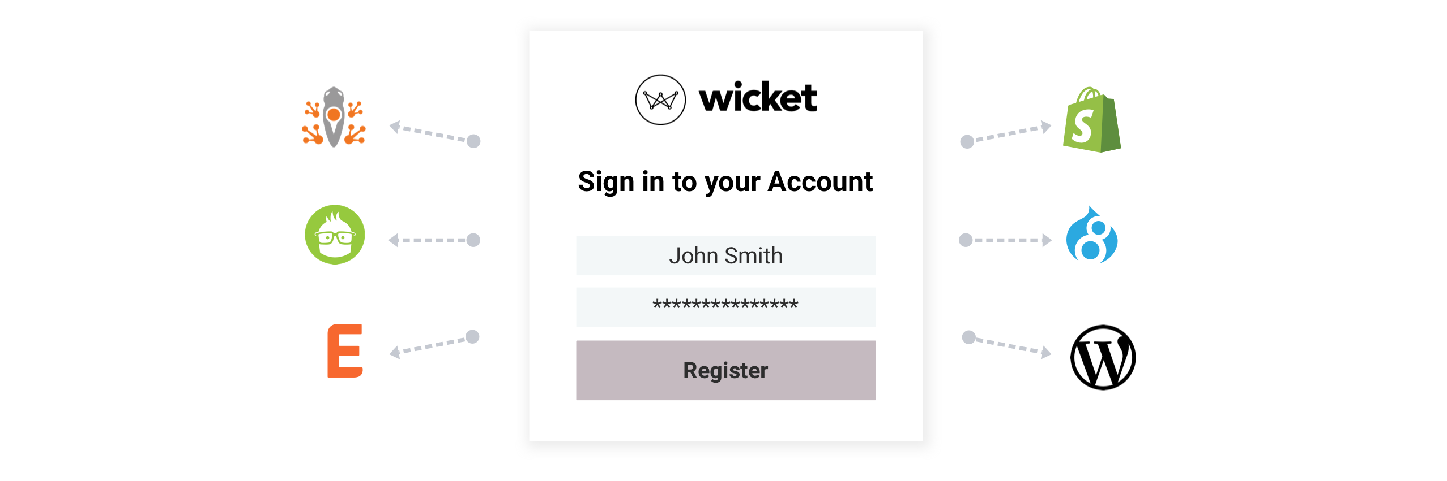1447x481 pixels.
Task: Click the dashed arrow pointing to Drupal
Action: (1005, 240)
